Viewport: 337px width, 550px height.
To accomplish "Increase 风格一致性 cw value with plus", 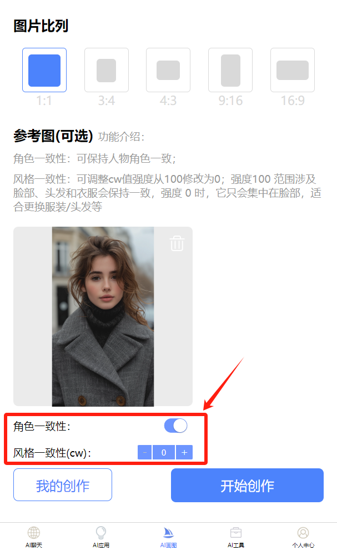I will click(184, 452).
